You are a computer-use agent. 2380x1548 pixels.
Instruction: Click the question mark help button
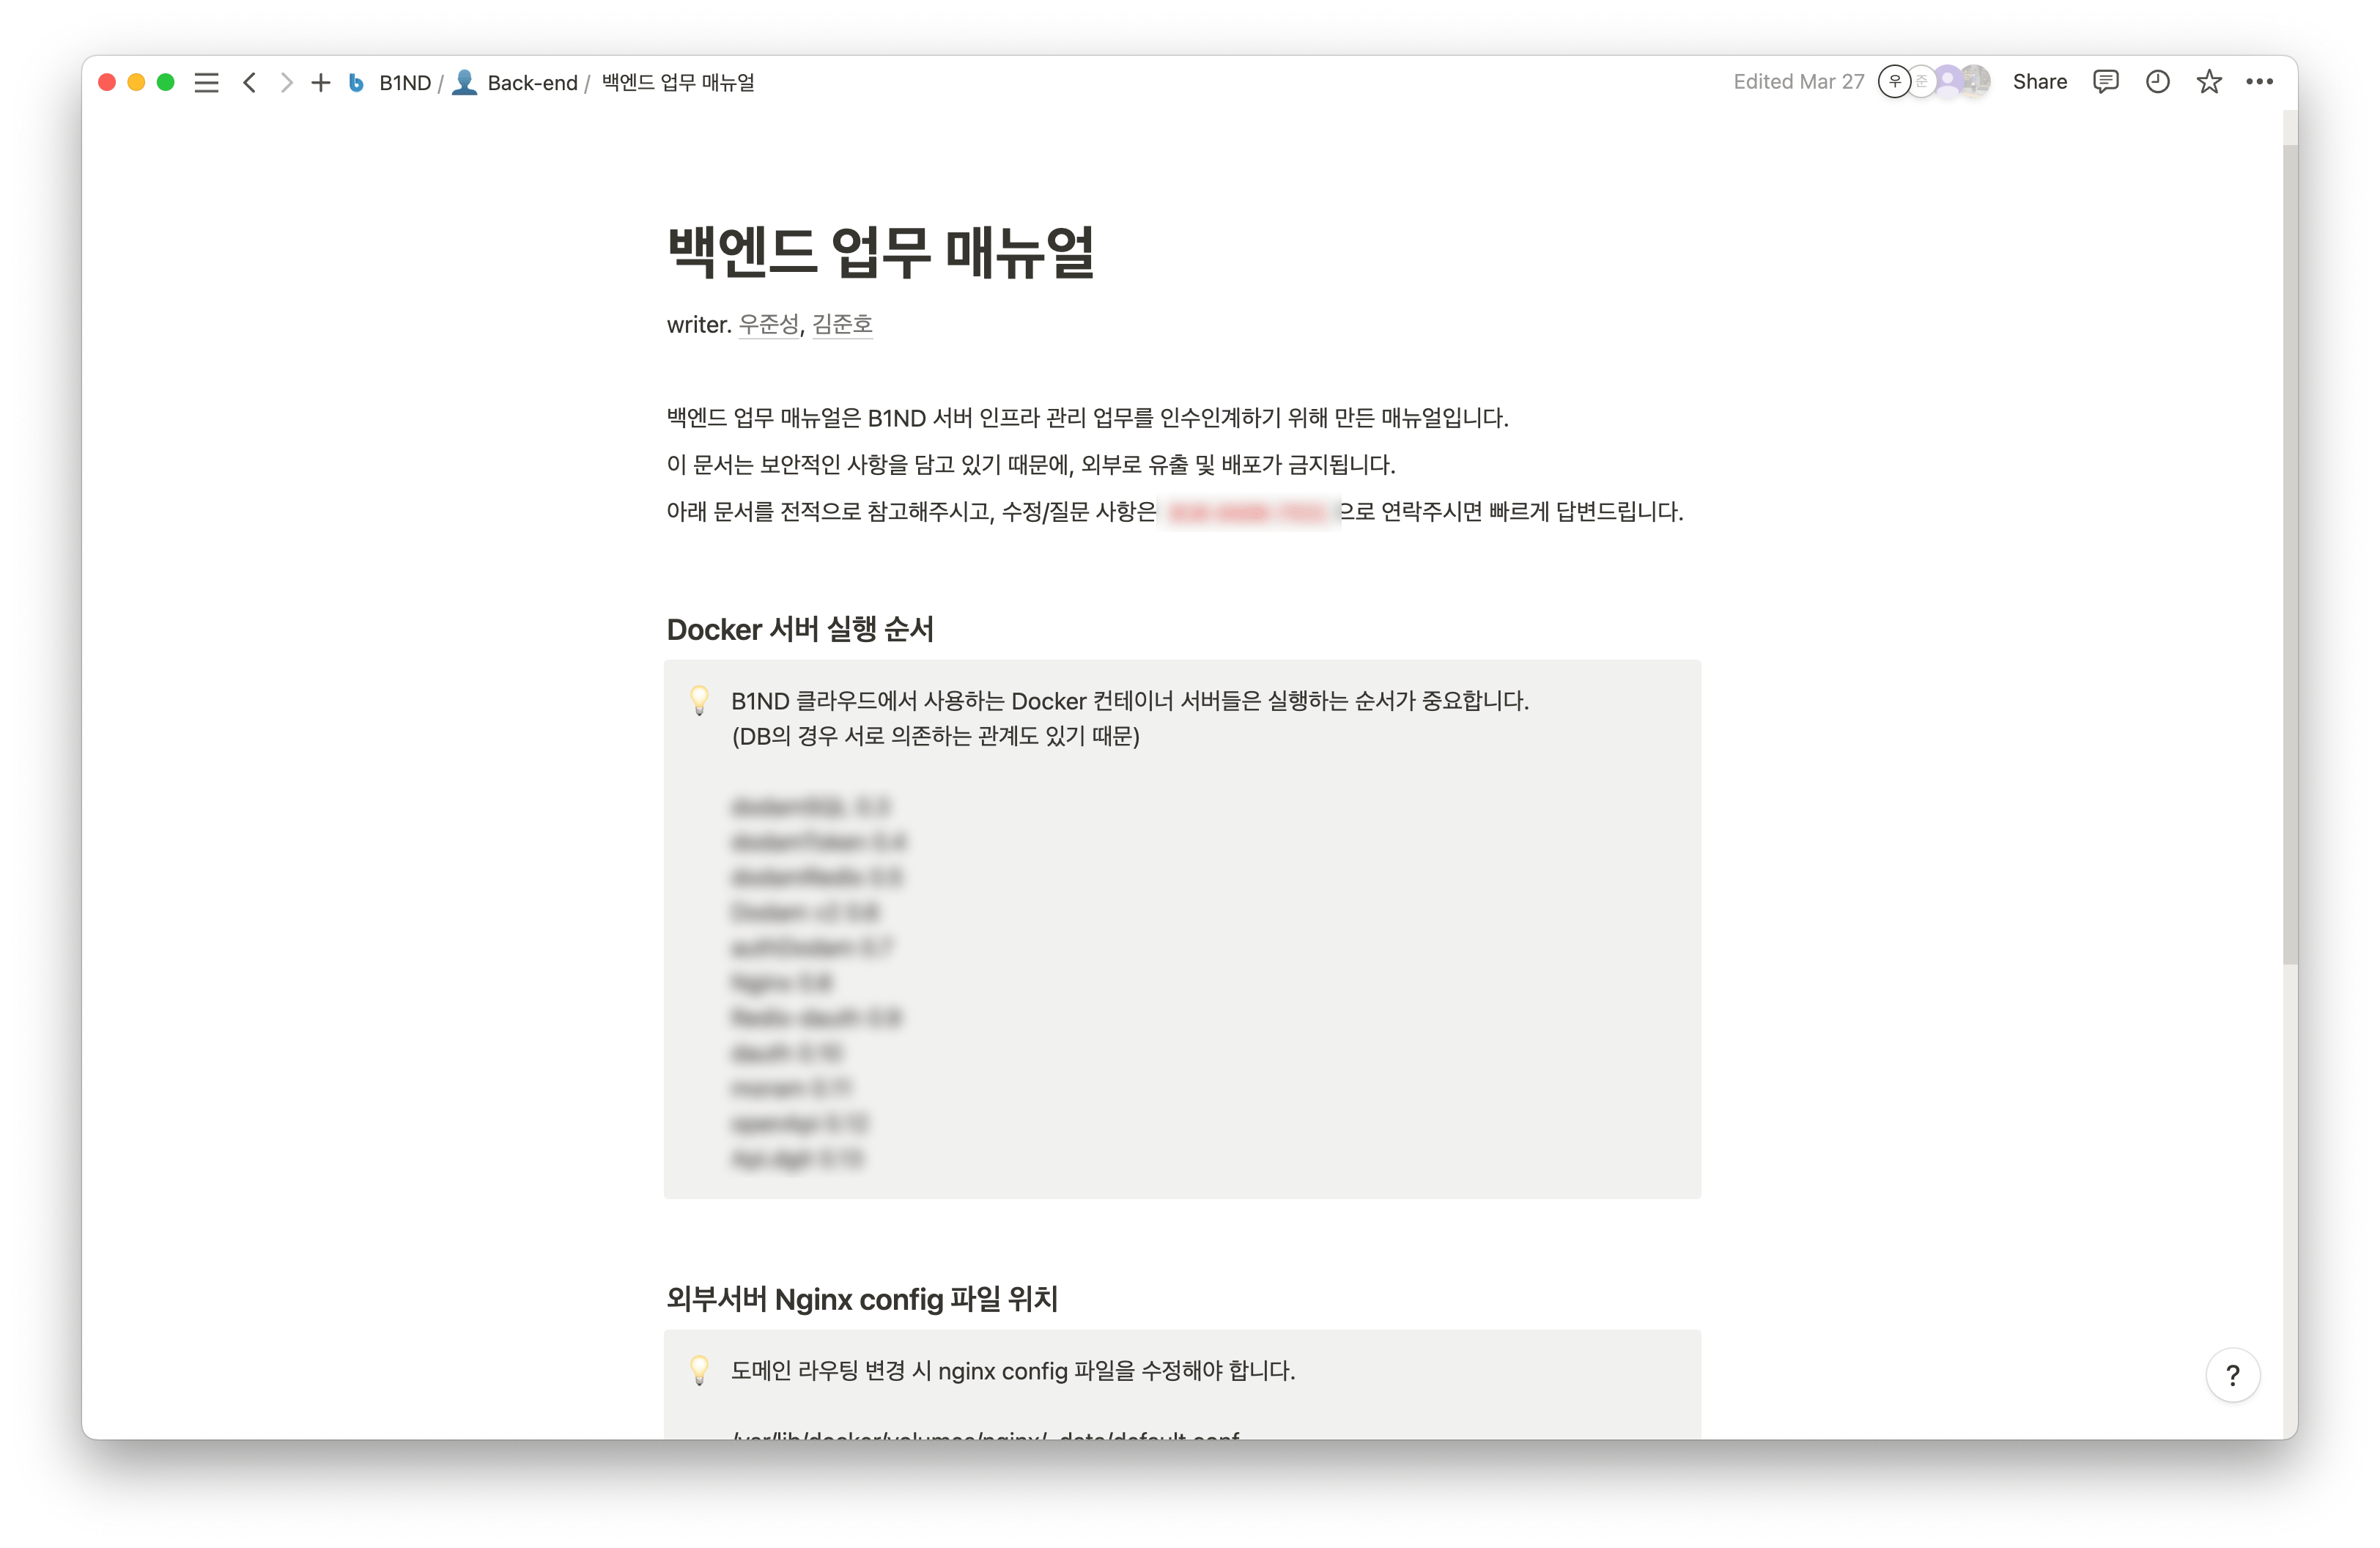pyautogui.click(x=2232, y=1376)
